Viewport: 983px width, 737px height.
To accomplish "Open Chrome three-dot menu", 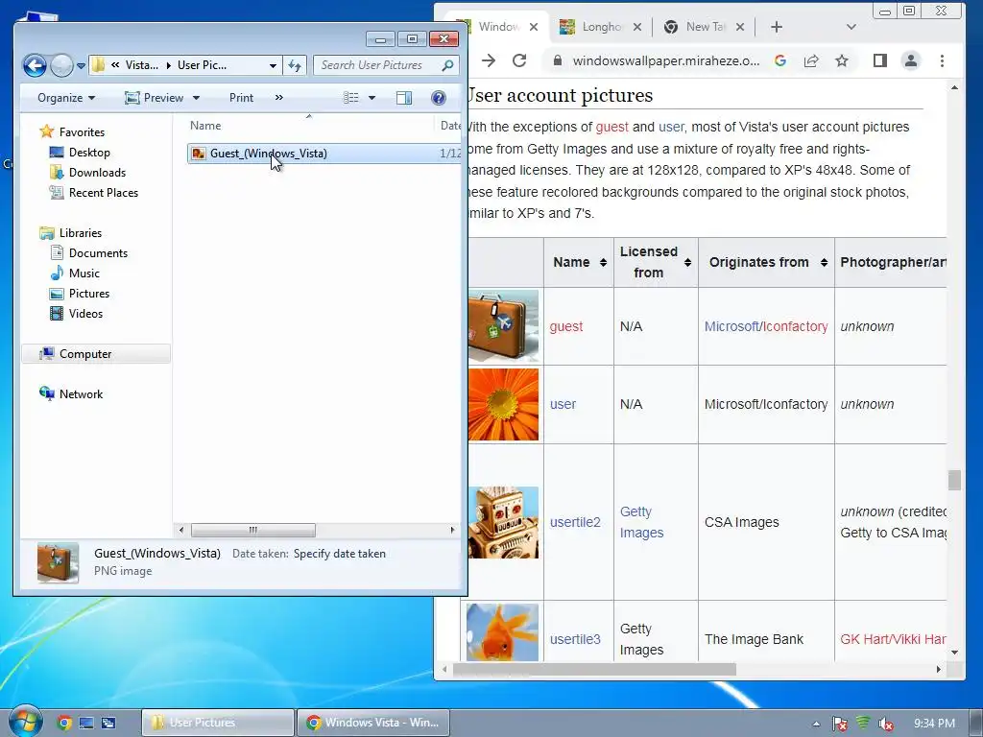I will [x=942, y=60].
